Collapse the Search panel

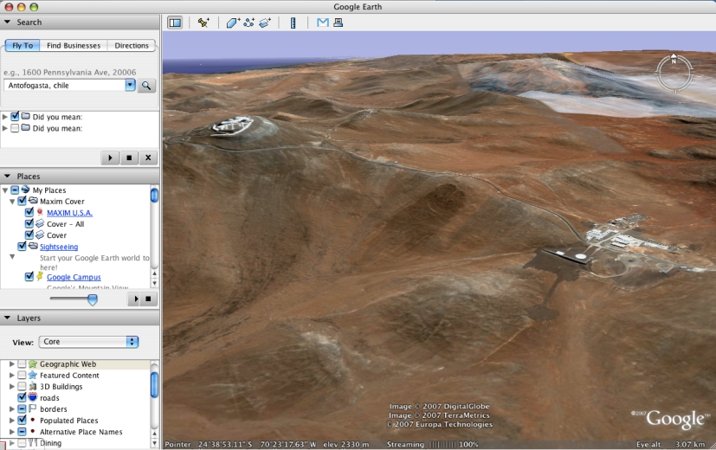coord(7,22)
